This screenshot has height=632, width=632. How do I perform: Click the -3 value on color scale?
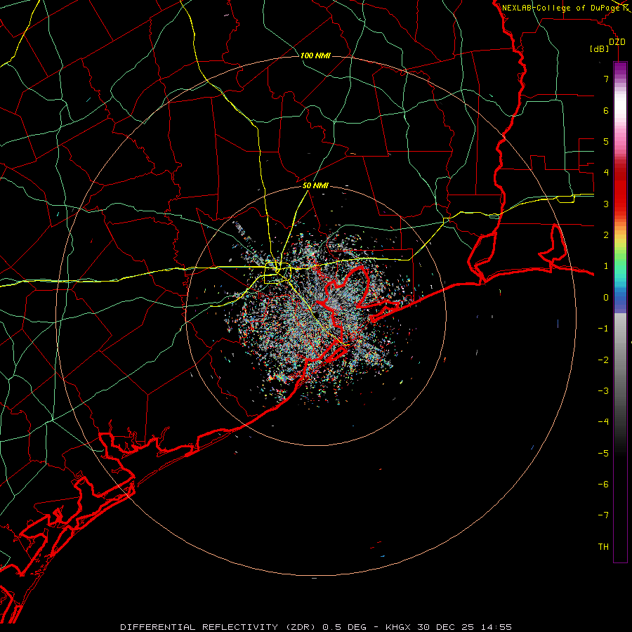click(x=603, y=391)
